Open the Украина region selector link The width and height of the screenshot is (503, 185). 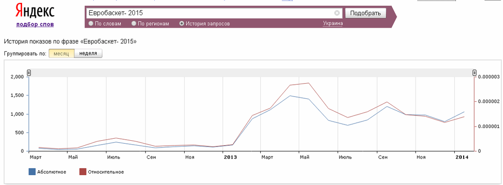click(x=333, y=23)
